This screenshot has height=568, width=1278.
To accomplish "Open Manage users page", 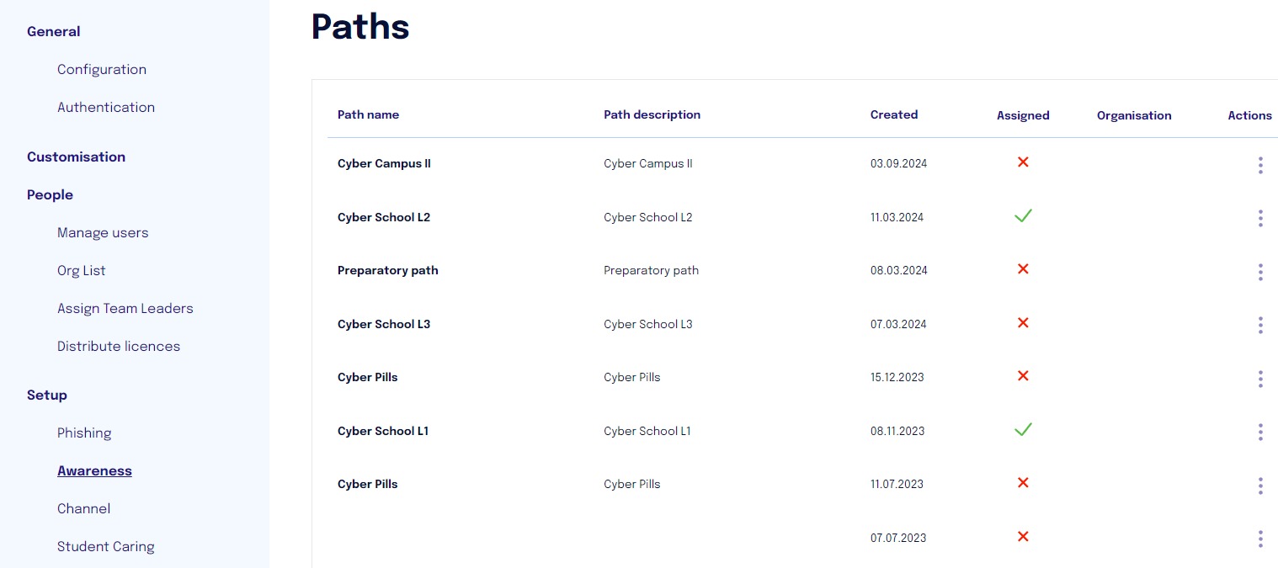I will (103, 233).
